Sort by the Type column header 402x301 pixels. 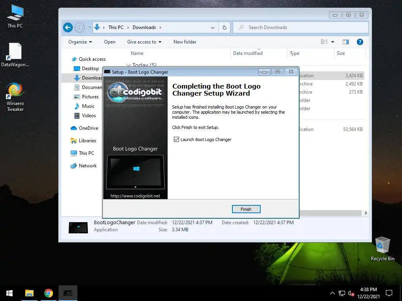(x=294, y=53)
